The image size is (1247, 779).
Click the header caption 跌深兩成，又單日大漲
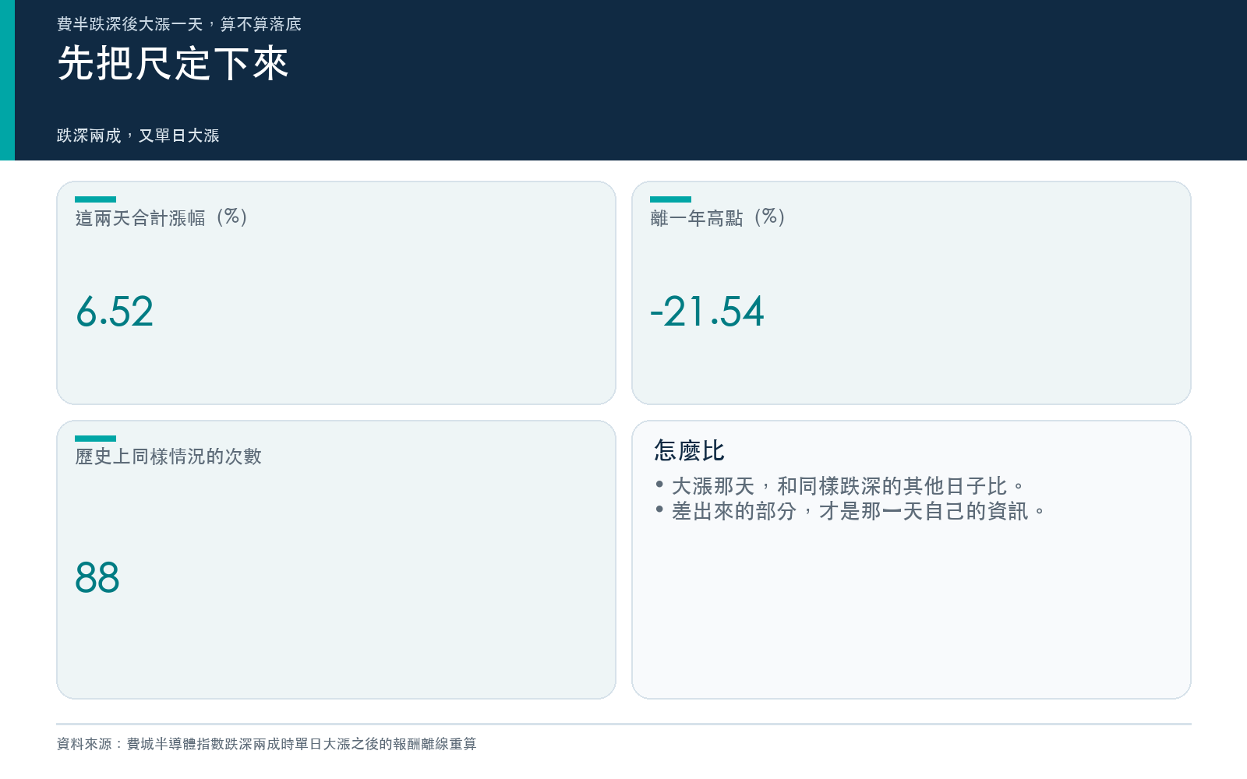[x=138, y=136]
